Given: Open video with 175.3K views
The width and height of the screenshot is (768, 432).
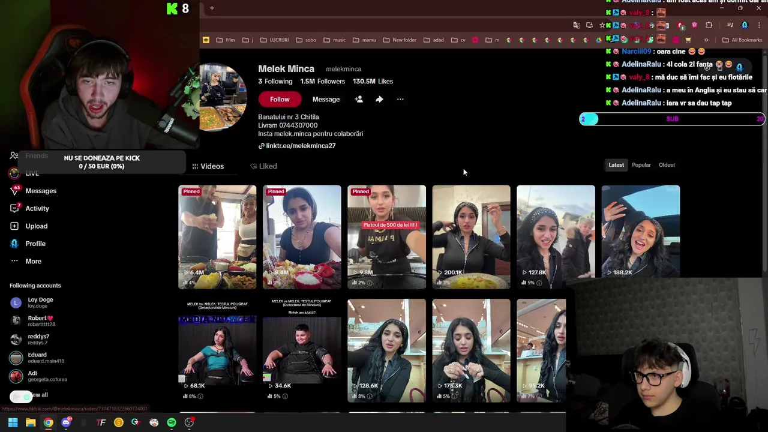Looking at the screenshot, I should pos(471,350).
